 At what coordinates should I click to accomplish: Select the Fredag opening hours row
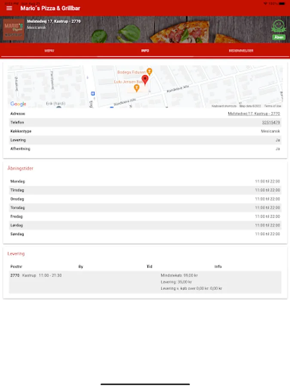pyautogui.click(x=145, y=216)
